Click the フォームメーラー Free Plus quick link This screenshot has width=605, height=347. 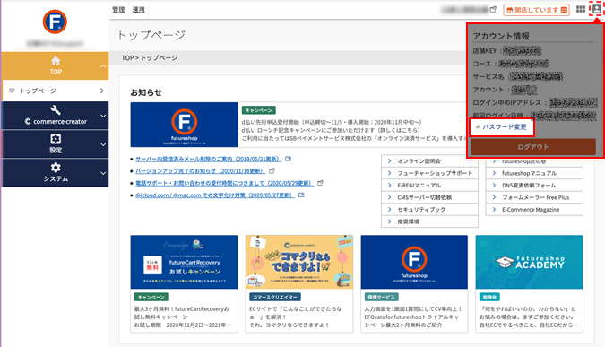534,197
